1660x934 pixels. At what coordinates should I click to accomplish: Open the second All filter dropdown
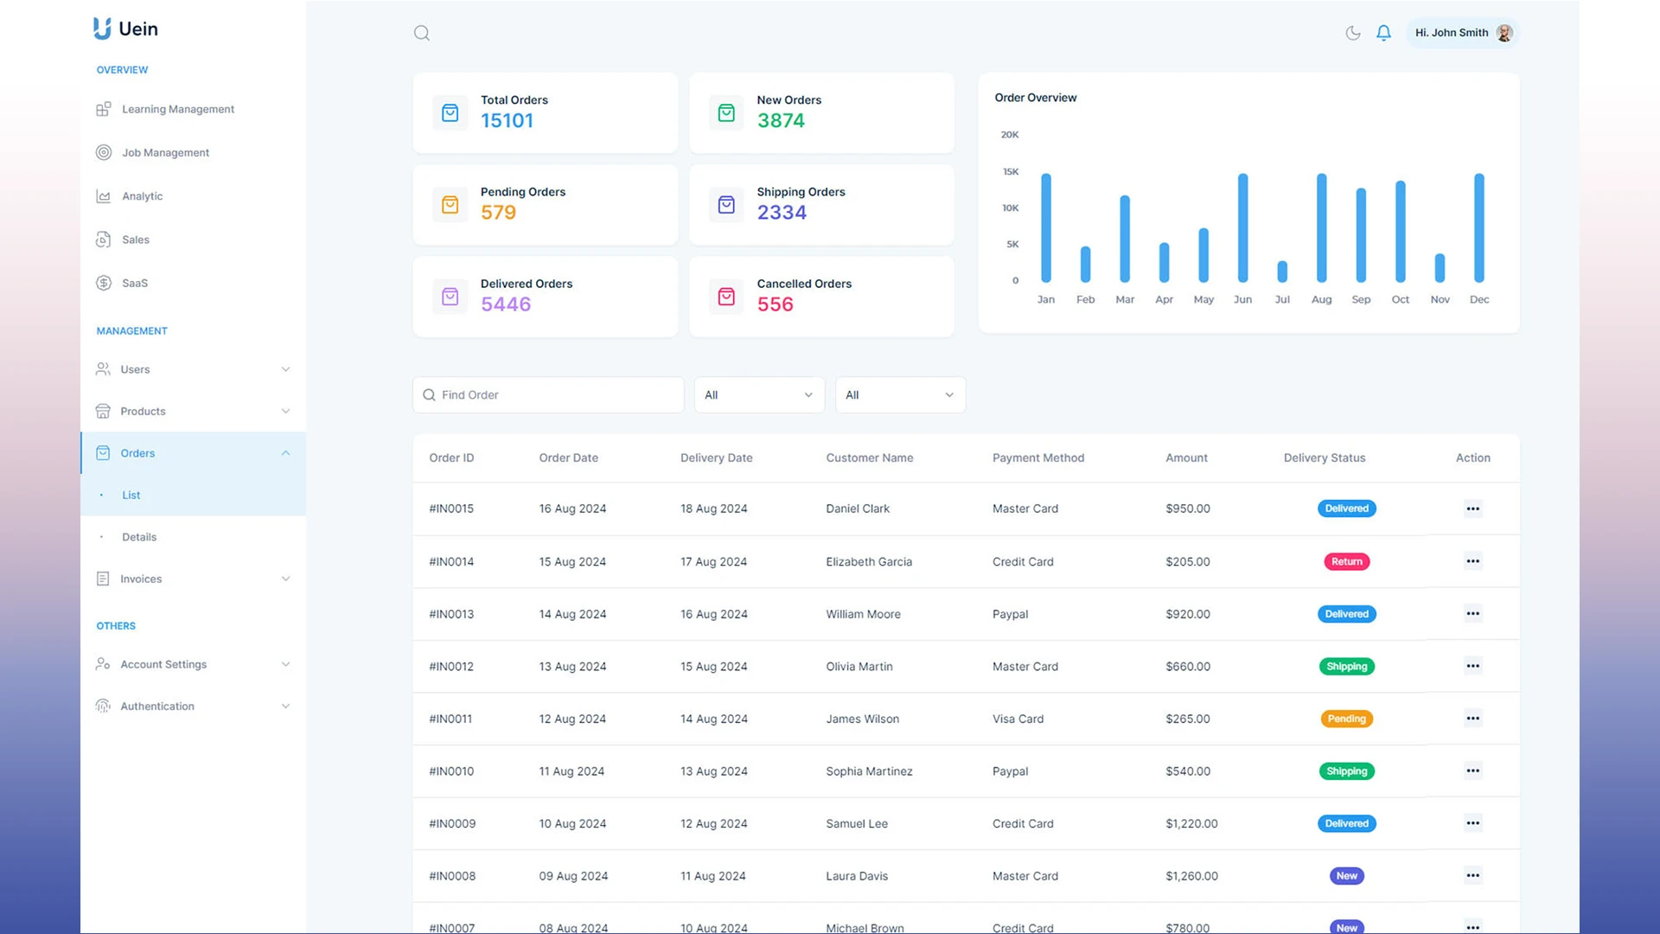[900, 394]
